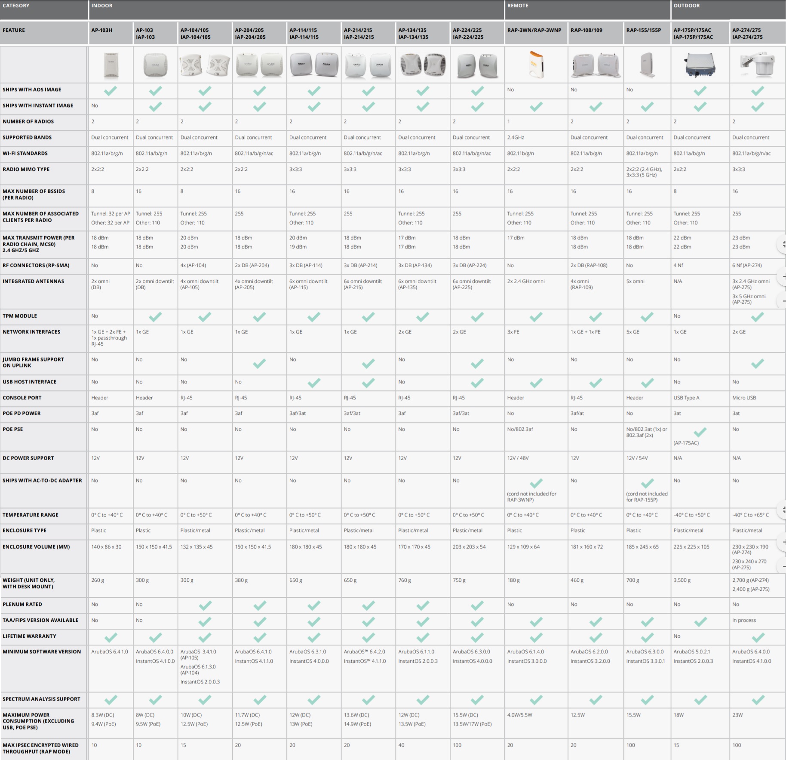
Task: Click USB host checkmark under RAP-155/155P
Action: 647,383
